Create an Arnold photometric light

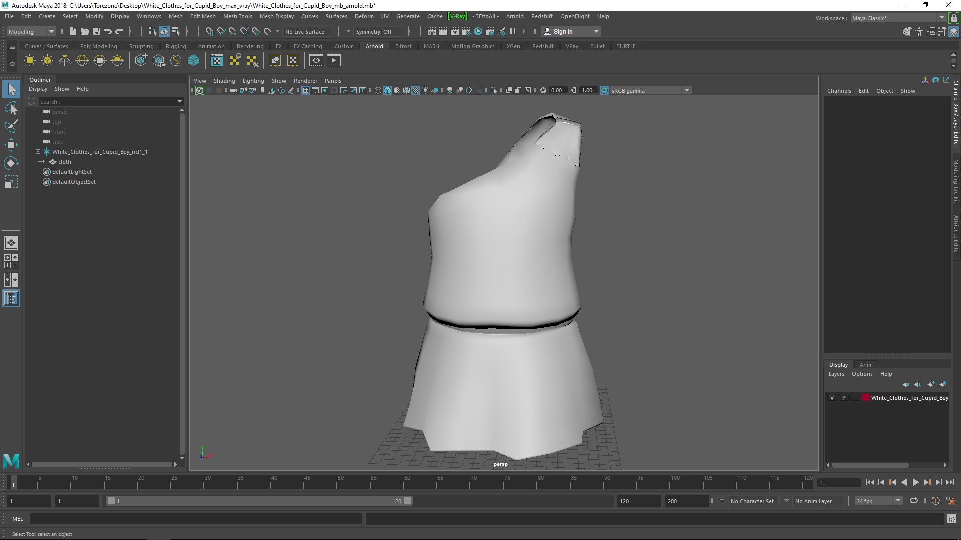click(x=65, y=61)
